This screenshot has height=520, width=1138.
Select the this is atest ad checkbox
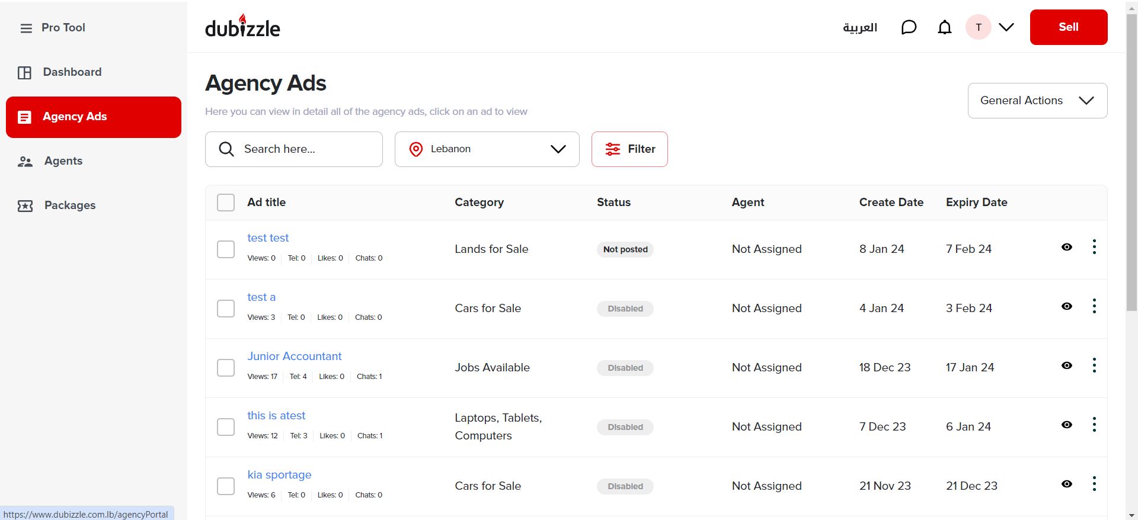pos(226,427)
